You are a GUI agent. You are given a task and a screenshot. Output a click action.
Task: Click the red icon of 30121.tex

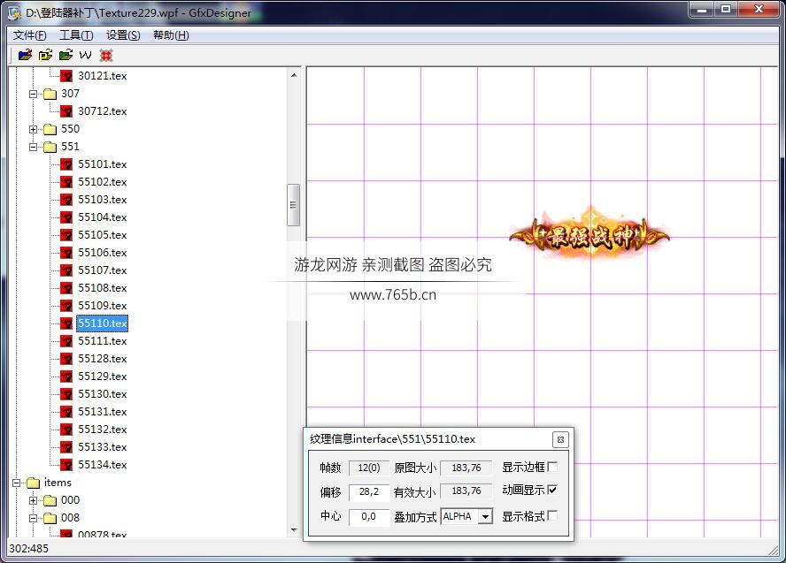[x=66, y=76]
